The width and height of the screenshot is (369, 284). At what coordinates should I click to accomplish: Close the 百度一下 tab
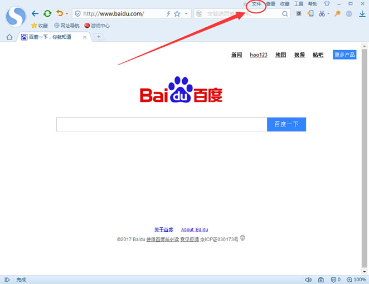(85, 37)
